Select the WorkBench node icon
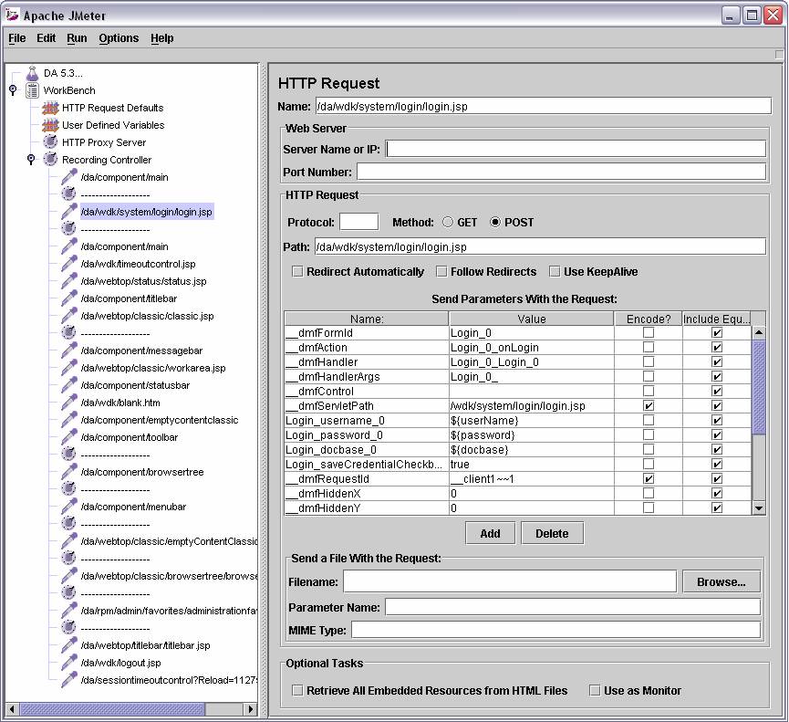The image size is (789, 722). (x=32, y=90)
